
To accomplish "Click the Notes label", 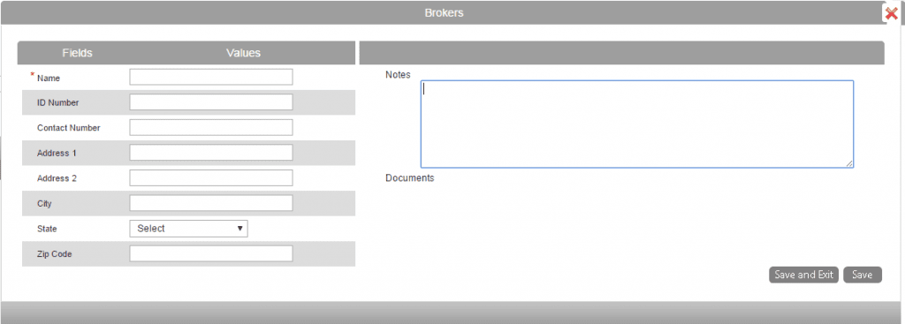I will (x=398, y=75).
